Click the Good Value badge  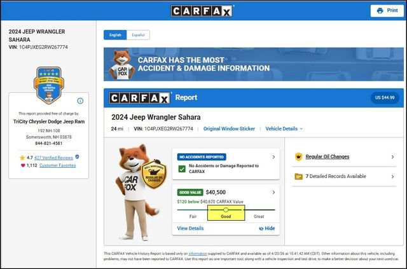pos(190,193)
